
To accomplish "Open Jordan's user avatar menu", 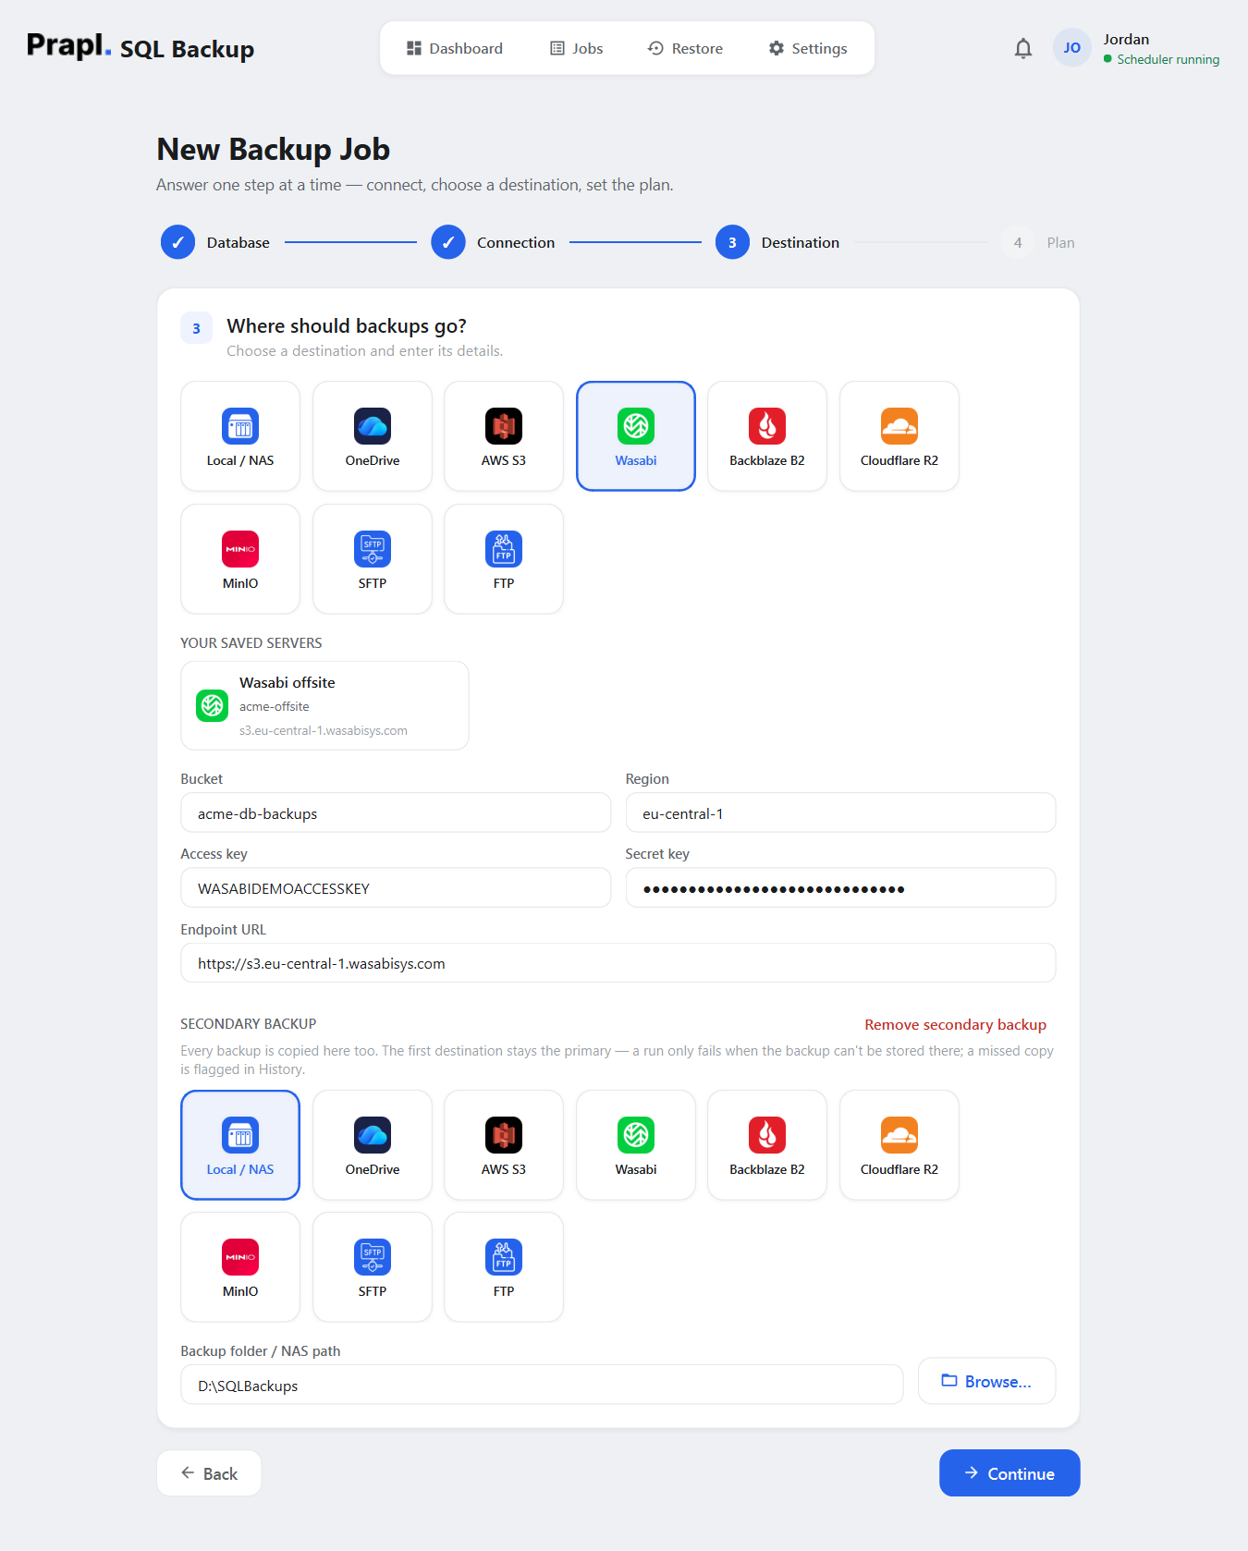I will click(1072, 48).
